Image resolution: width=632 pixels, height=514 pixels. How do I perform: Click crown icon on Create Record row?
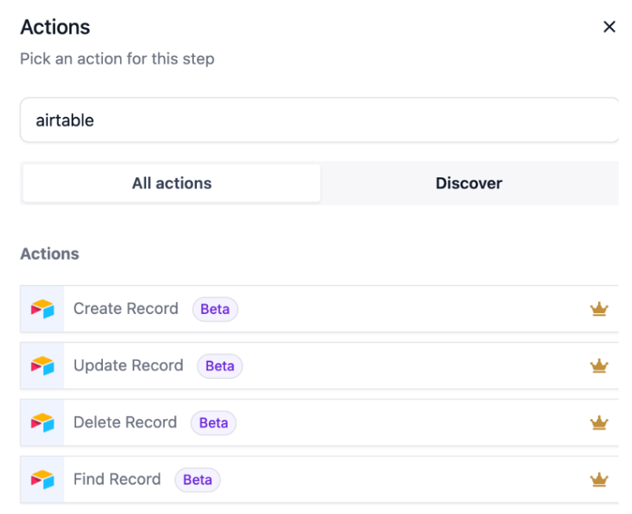point(599,309)
